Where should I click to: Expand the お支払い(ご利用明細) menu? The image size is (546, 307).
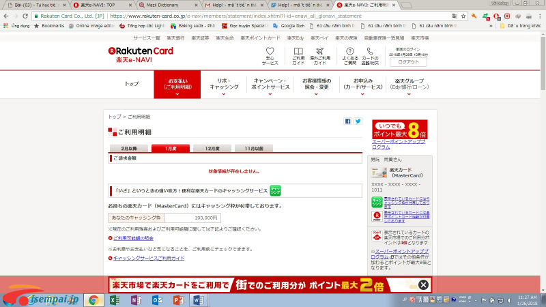pos(177,85)
